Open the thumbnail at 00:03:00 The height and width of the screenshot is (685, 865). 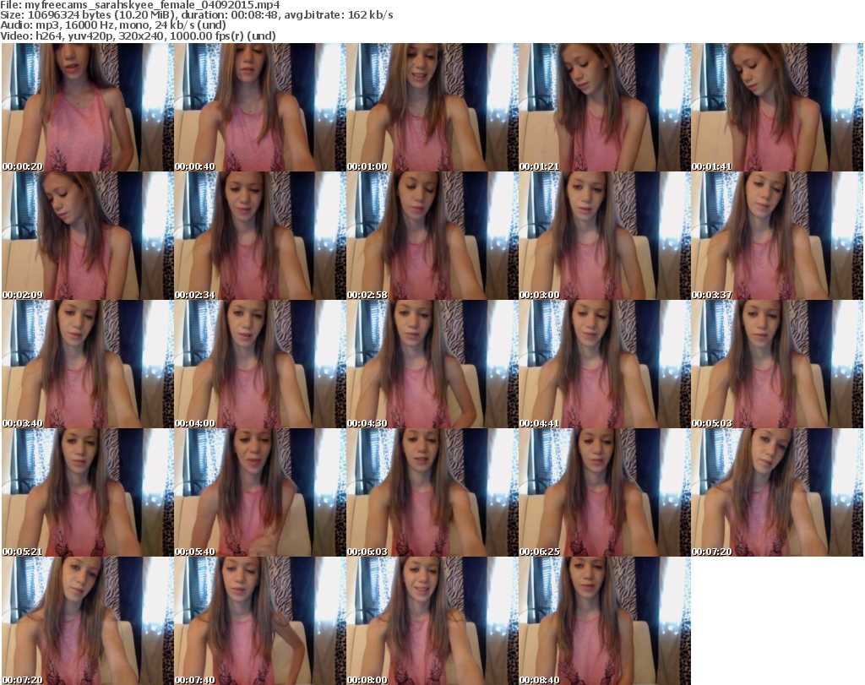pyautogui.click(x=605, y=236)
